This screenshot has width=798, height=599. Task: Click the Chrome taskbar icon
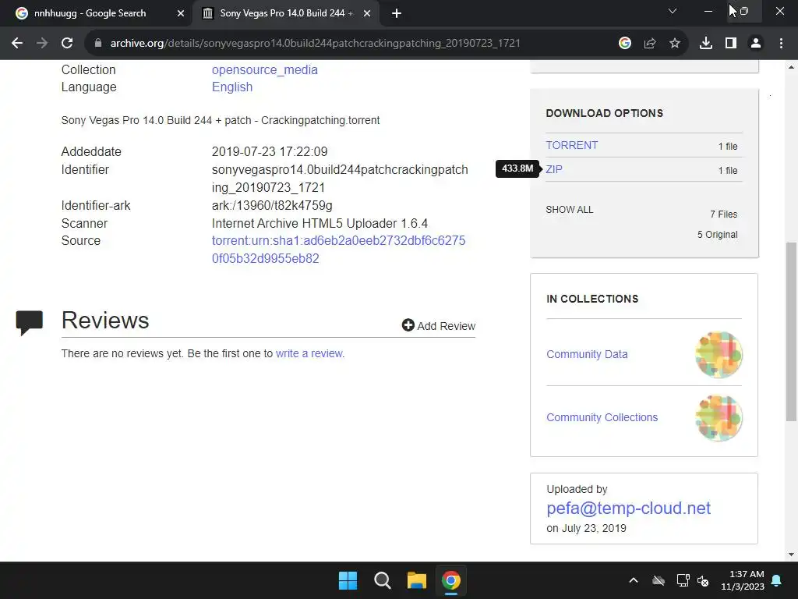[x=451, y=580]
